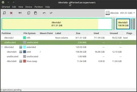Click the gray swatch in the 1.06 MiB row
This screenshot has height=92, width=137.
24,56
